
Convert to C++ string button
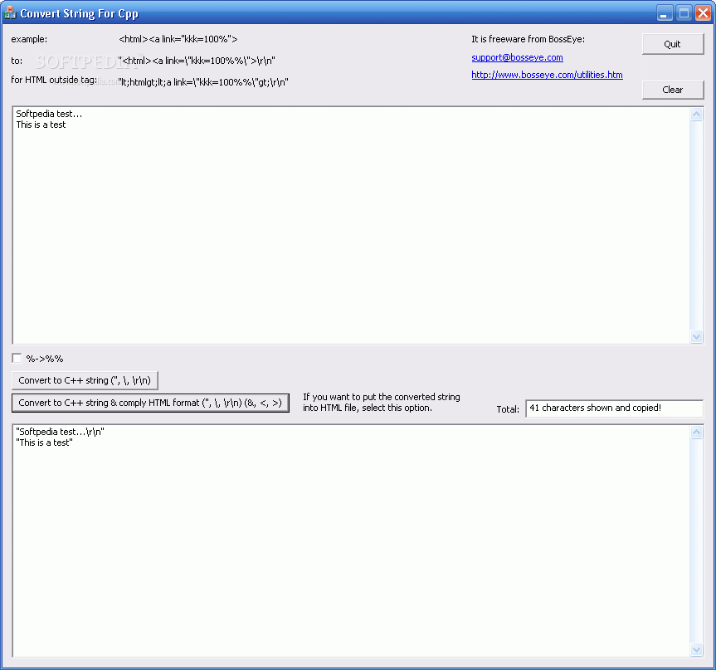pos(85,380)
